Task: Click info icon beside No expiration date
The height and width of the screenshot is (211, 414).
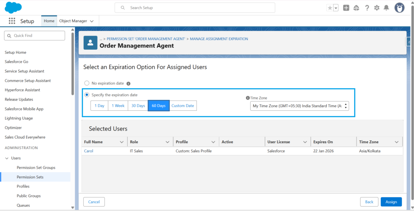Action: tap(129, 84)
